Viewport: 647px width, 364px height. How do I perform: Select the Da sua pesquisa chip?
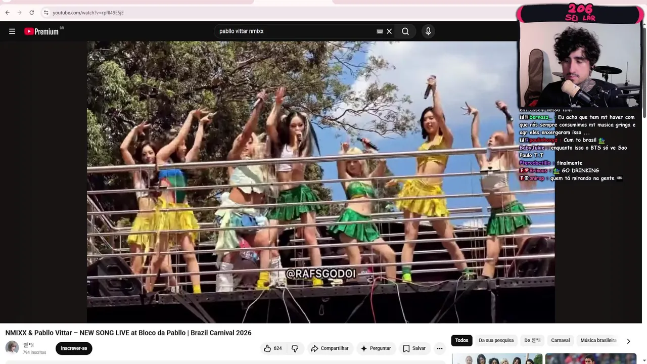point(496,340)
